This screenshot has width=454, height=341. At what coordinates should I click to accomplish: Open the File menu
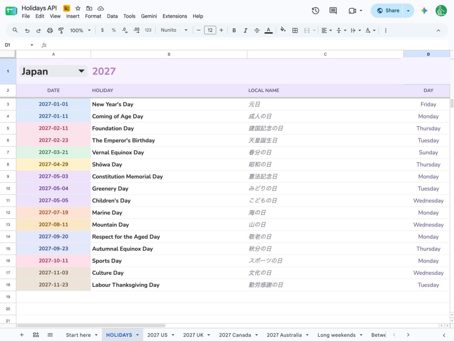point(26,16)
